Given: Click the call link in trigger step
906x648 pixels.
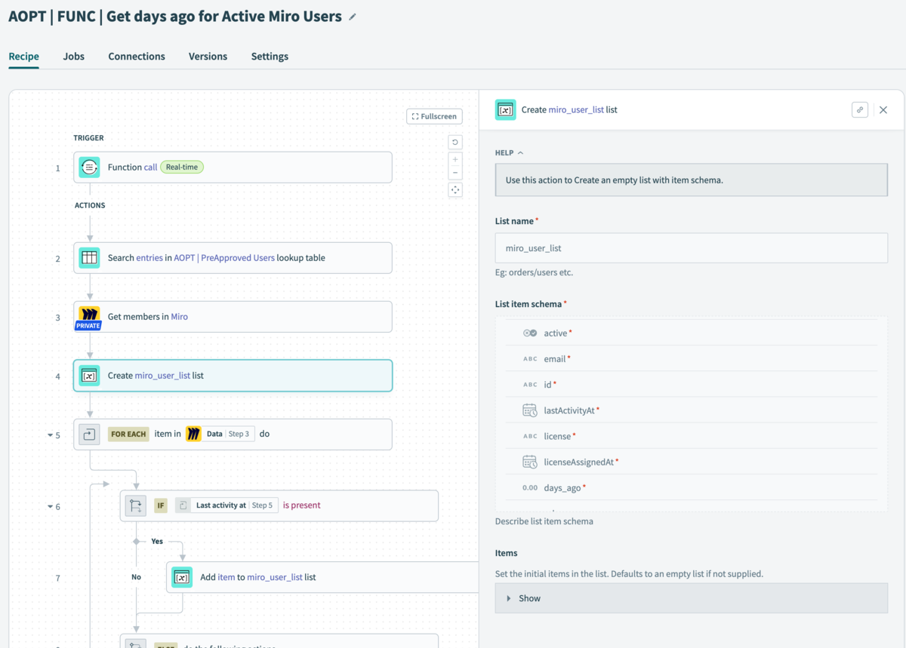Looking at the screenshot, I should coord(150,167).
